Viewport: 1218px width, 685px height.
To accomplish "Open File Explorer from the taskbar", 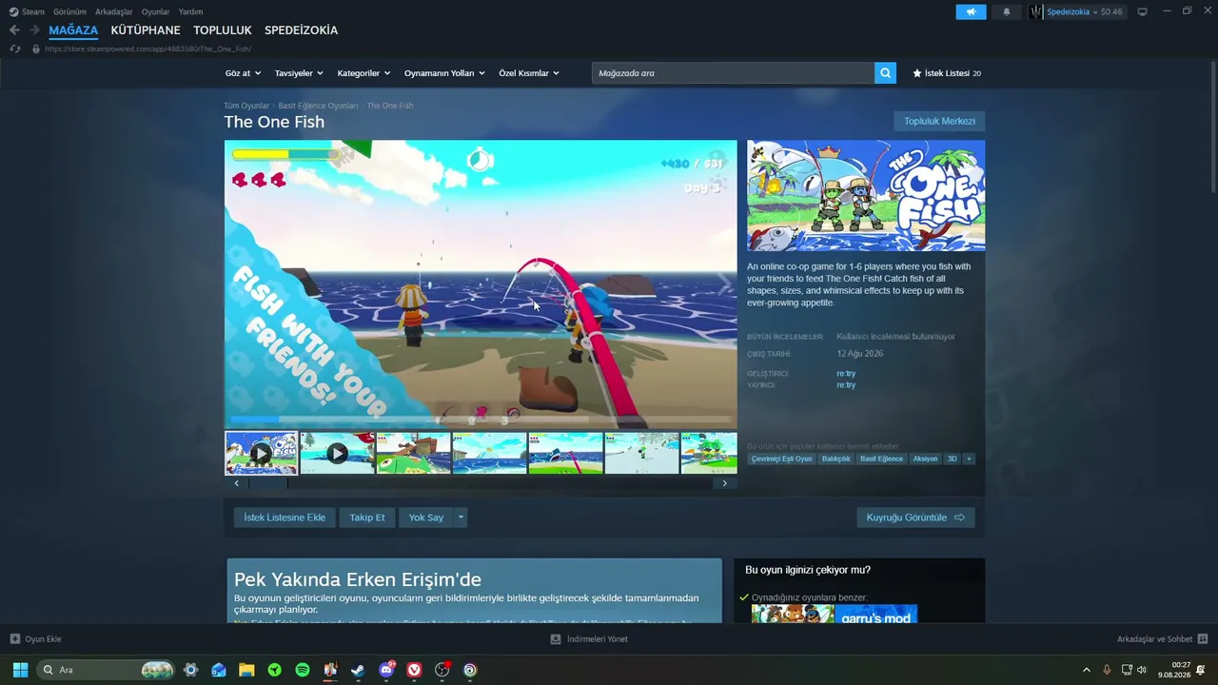I will pos(246,670).
